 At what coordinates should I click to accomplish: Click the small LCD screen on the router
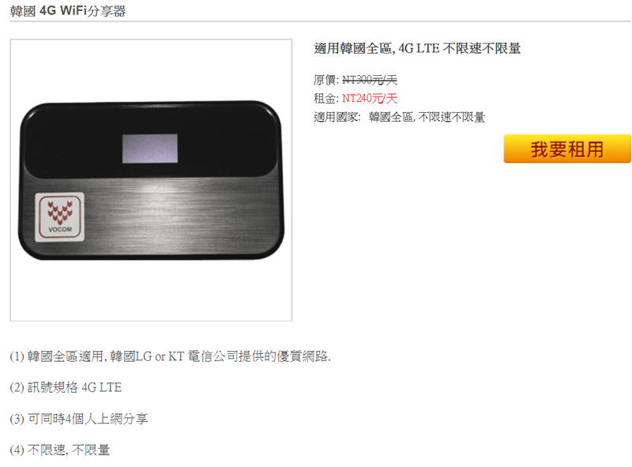150,149
